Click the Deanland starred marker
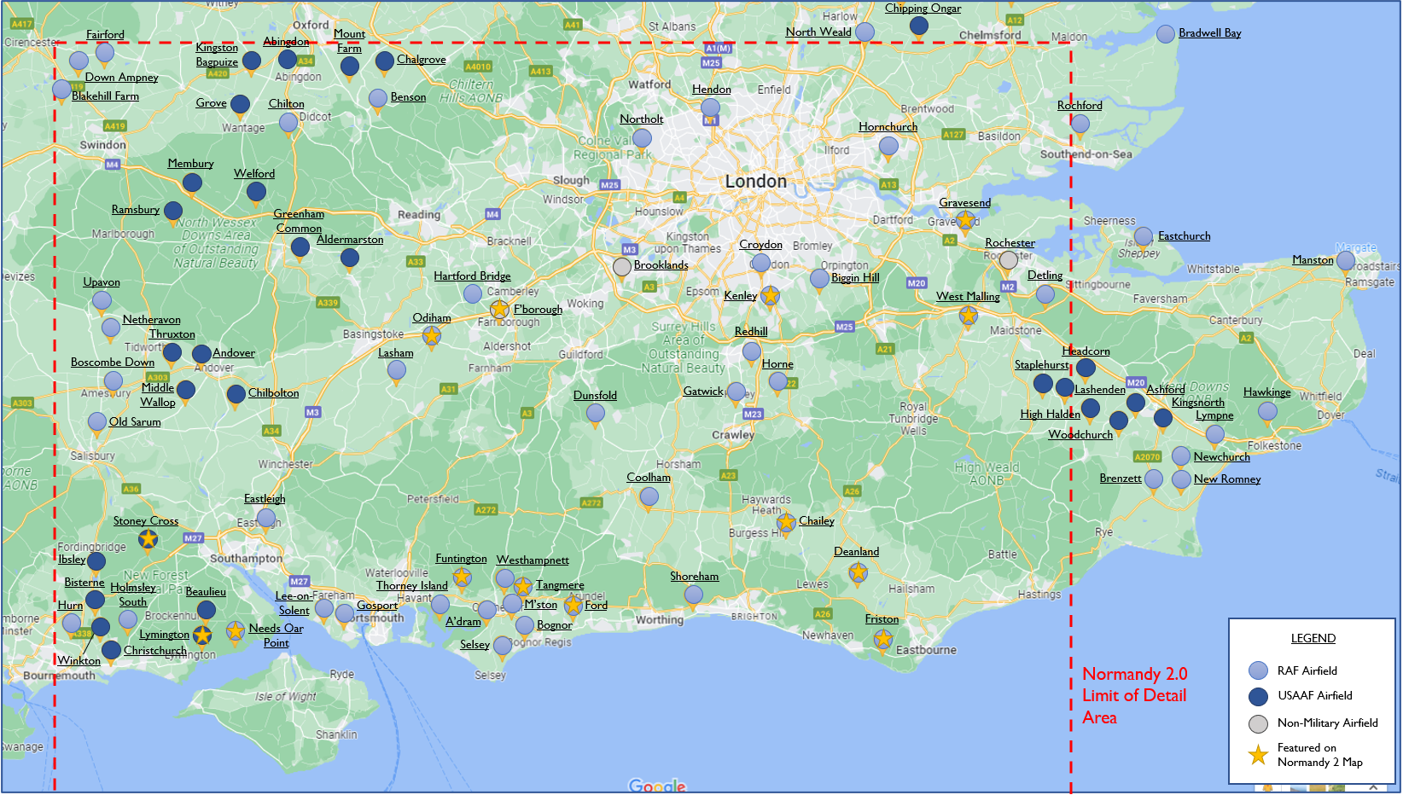The image size is (1403, 795). point(859,572)
